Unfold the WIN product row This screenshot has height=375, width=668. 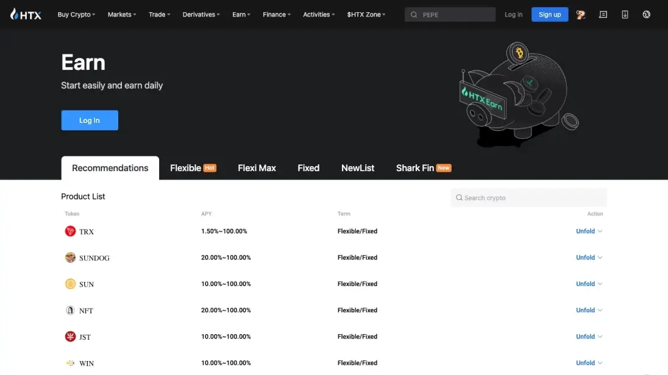click(589, 363)
